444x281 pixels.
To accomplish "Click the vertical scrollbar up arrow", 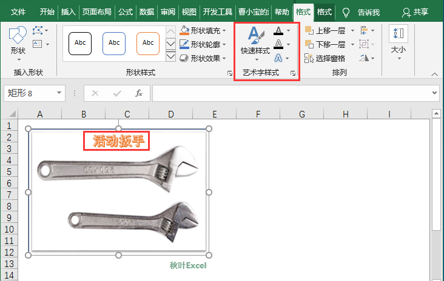I will [x=436, y=114].
